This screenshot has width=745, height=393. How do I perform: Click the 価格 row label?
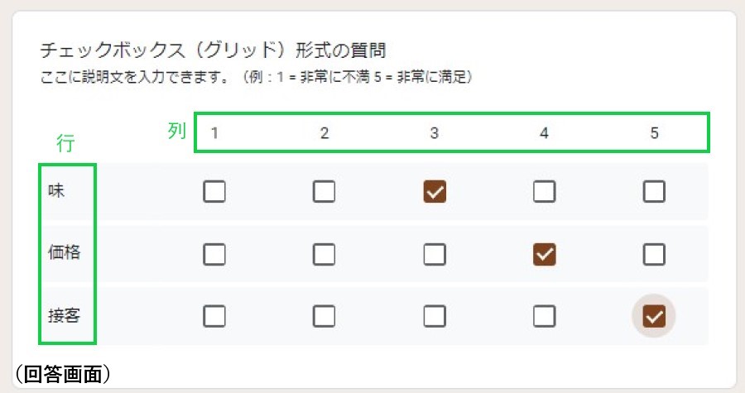pyautogui.click(x=64, y=253)
